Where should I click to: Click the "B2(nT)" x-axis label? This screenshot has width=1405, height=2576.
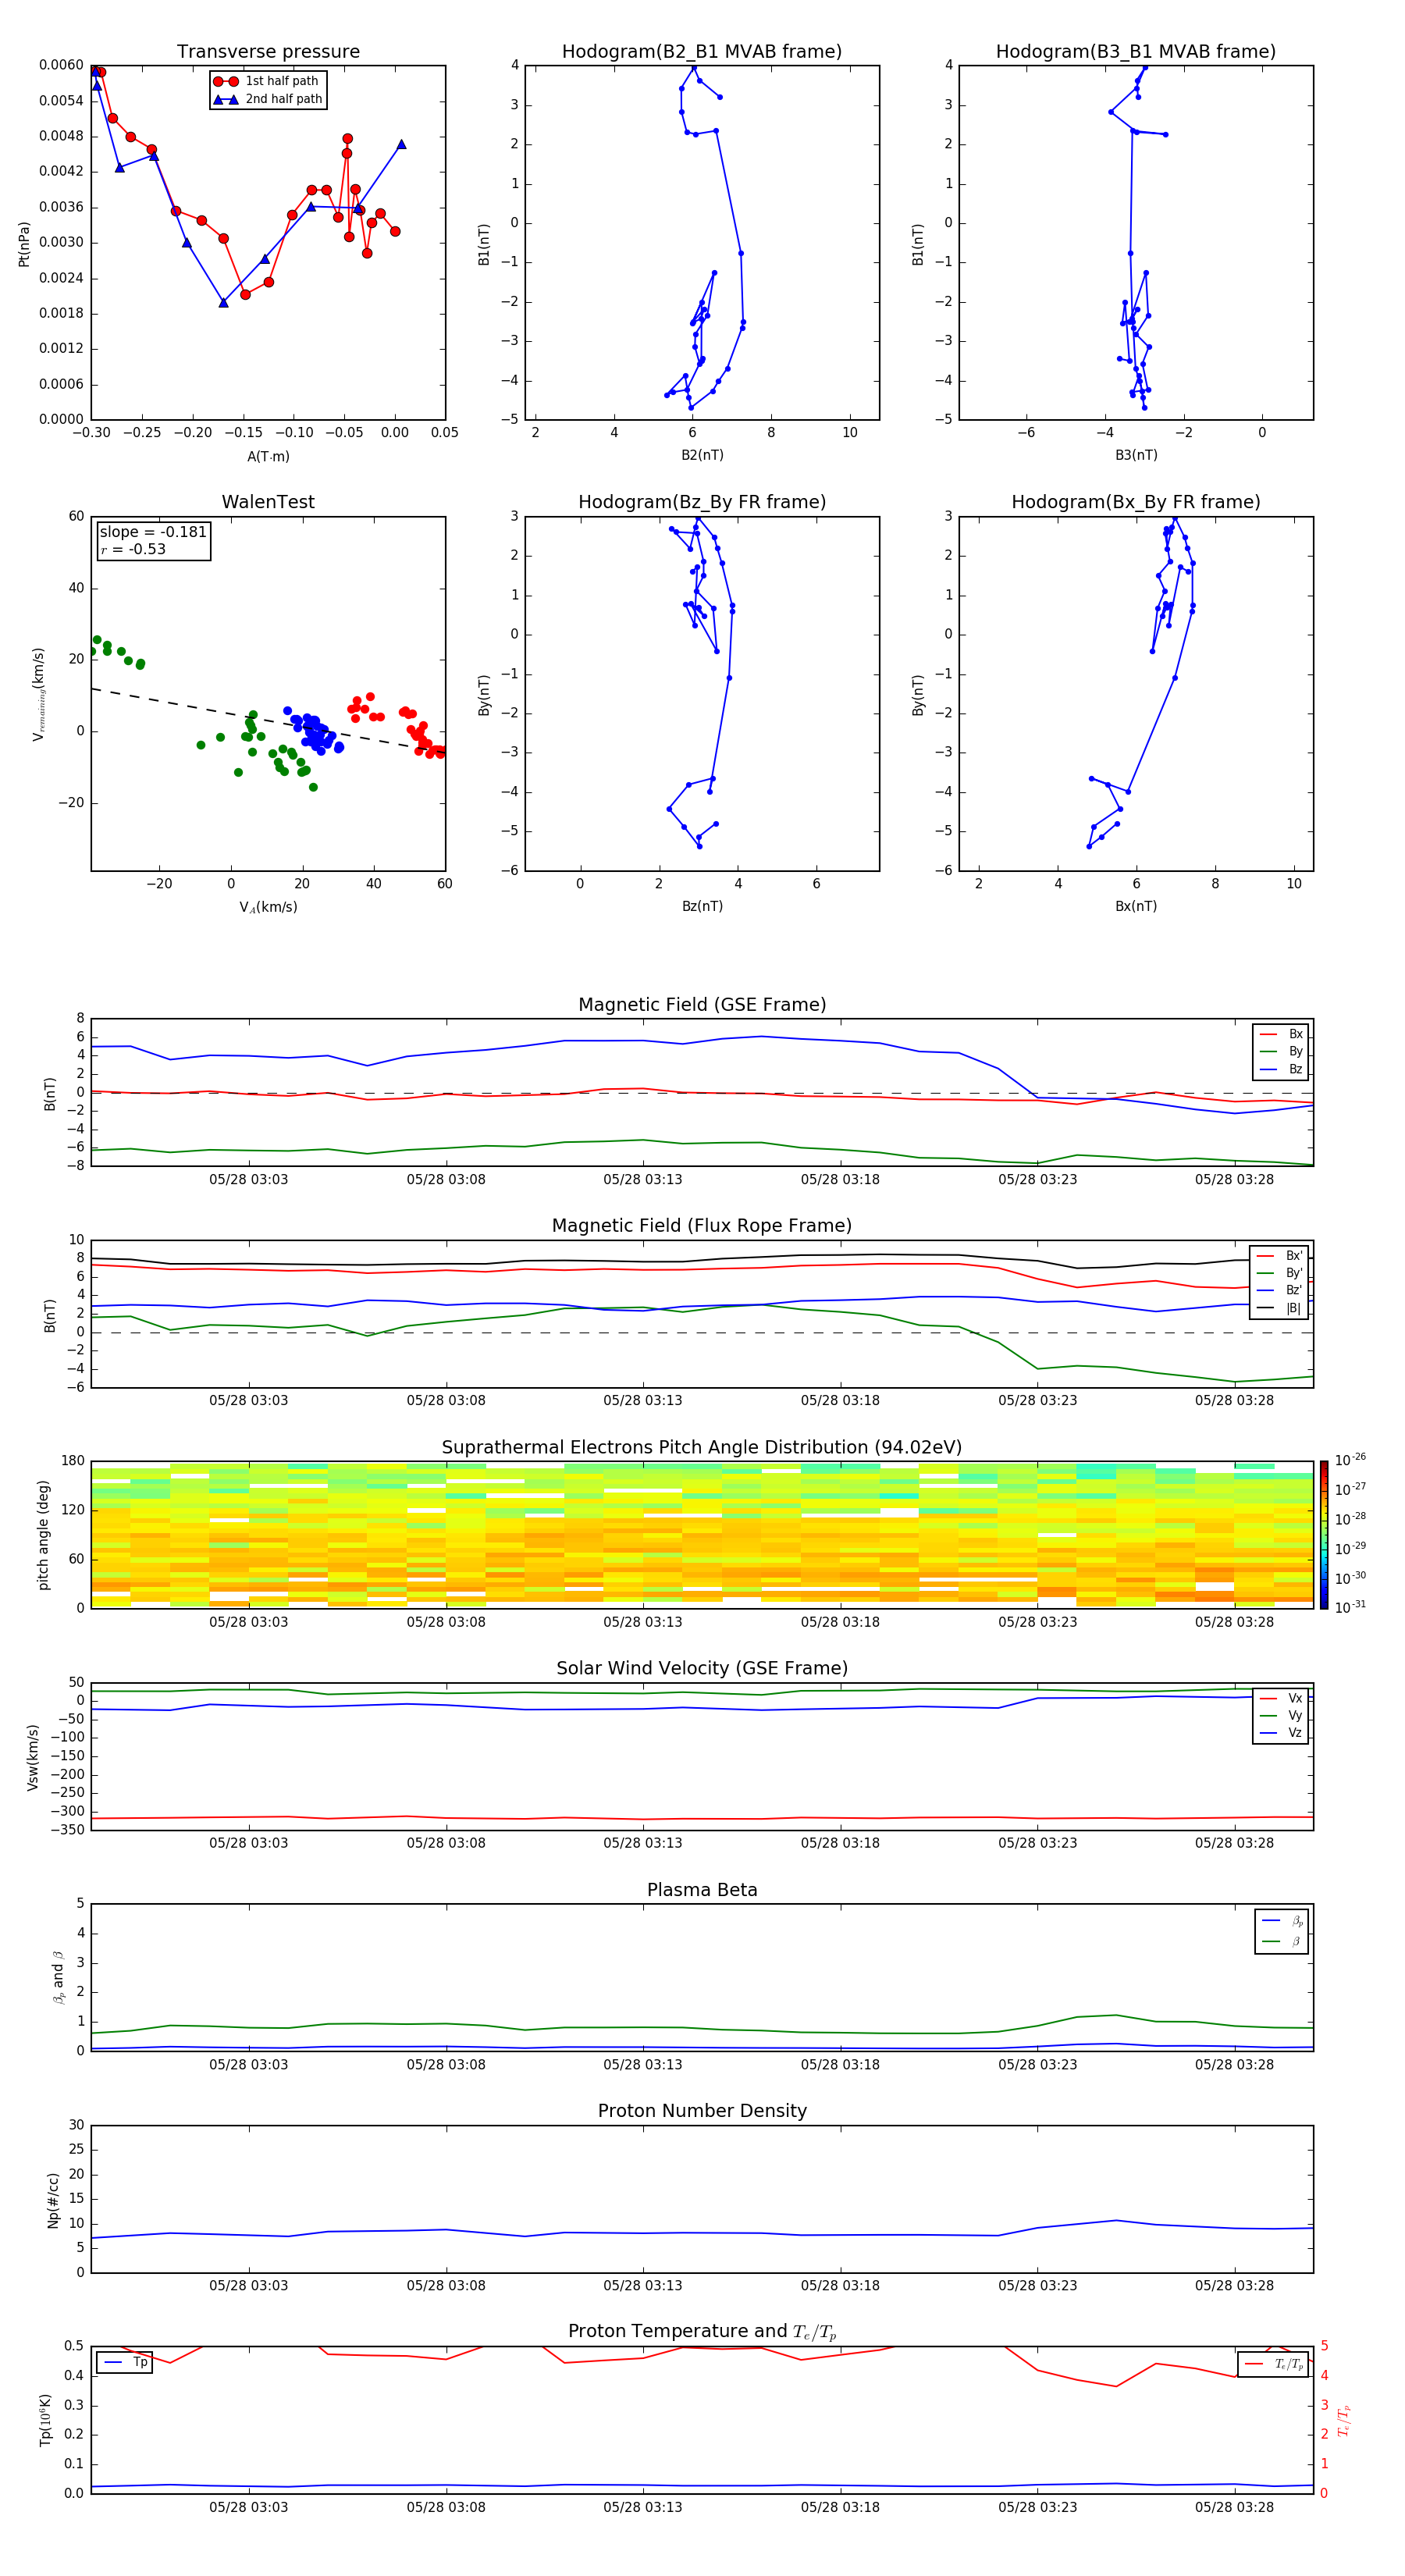click(x=702, y=455)
